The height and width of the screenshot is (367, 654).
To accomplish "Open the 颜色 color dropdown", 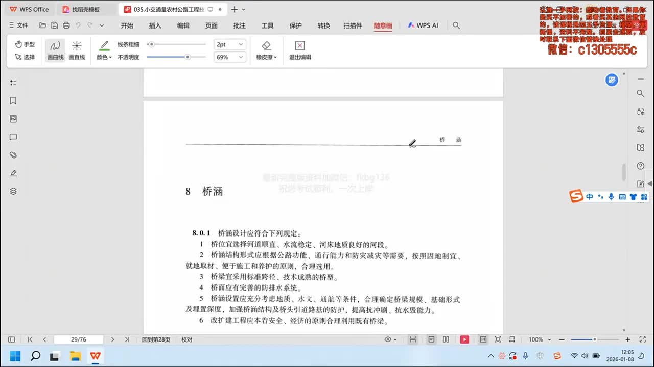I will pos(104,57).
